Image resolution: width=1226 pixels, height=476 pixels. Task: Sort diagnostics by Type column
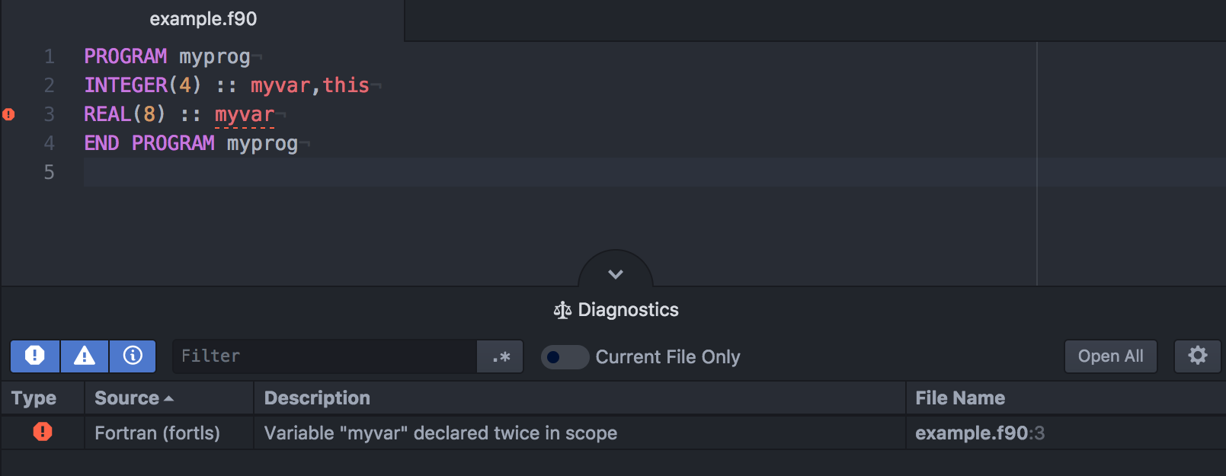coord(42,398)
